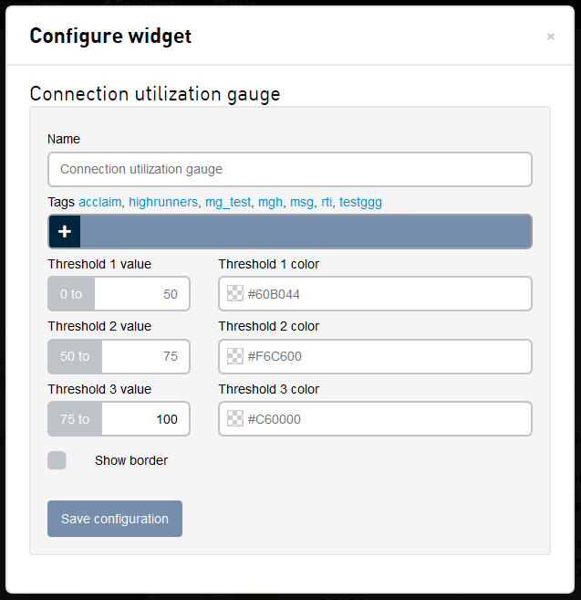Click the msg tag link
Screen dimensions: 581x600
pos(301,202)
